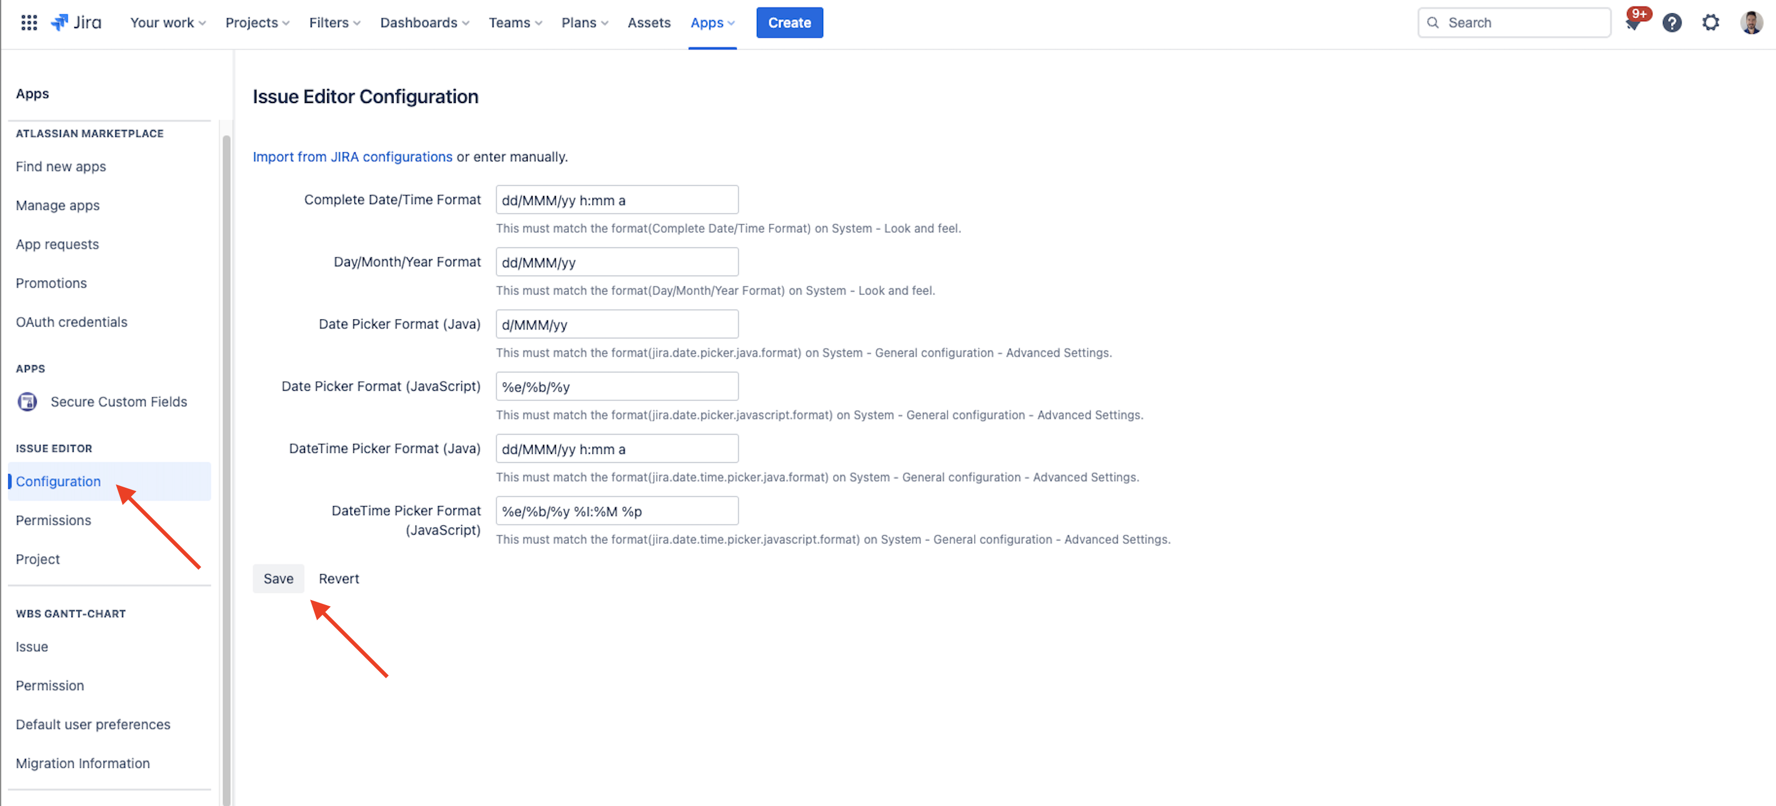Viewport: 1776px width, 806px height.
Task: Click the Revert button
Action: tap(338, 578)
